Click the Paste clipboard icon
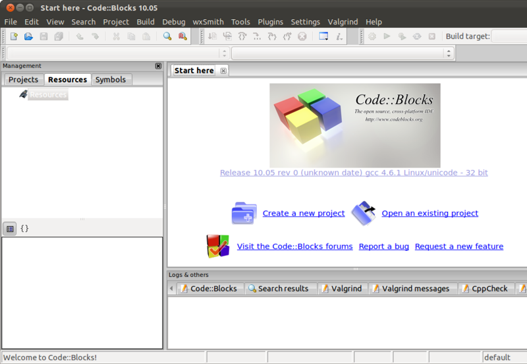 (146, 36)
